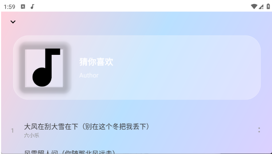Select track number 1 in the list

tap(12, 131)
